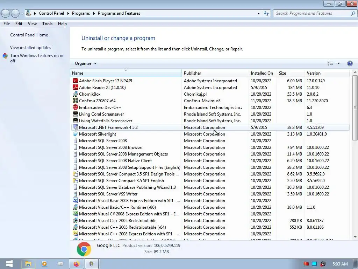Open the Organize dropdown
This screenshot has height=269, width=358.
(86, 63)
